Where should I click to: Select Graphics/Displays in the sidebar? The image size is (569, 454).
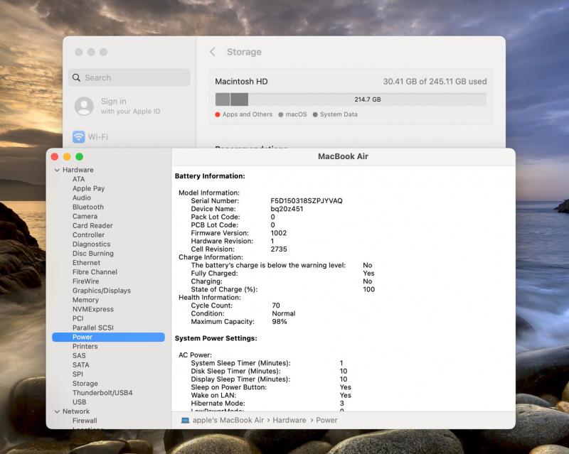pyautogui.click(x=102, y=291)
